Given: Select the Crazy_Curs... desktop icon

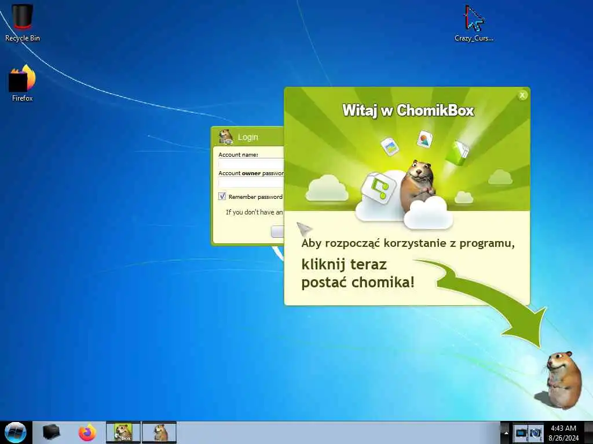Looking at the screenshot, I should pos(474,23).
